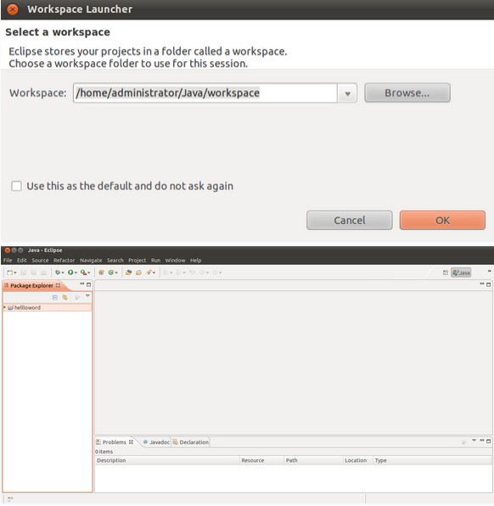
Task: Open the Run dropdown arrow
Action: coord(76,273)
